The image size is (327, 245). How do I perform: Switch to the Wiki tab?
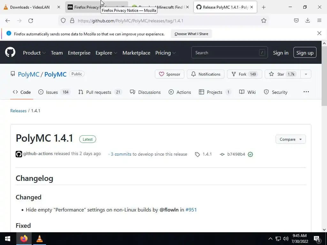point(247,92)
